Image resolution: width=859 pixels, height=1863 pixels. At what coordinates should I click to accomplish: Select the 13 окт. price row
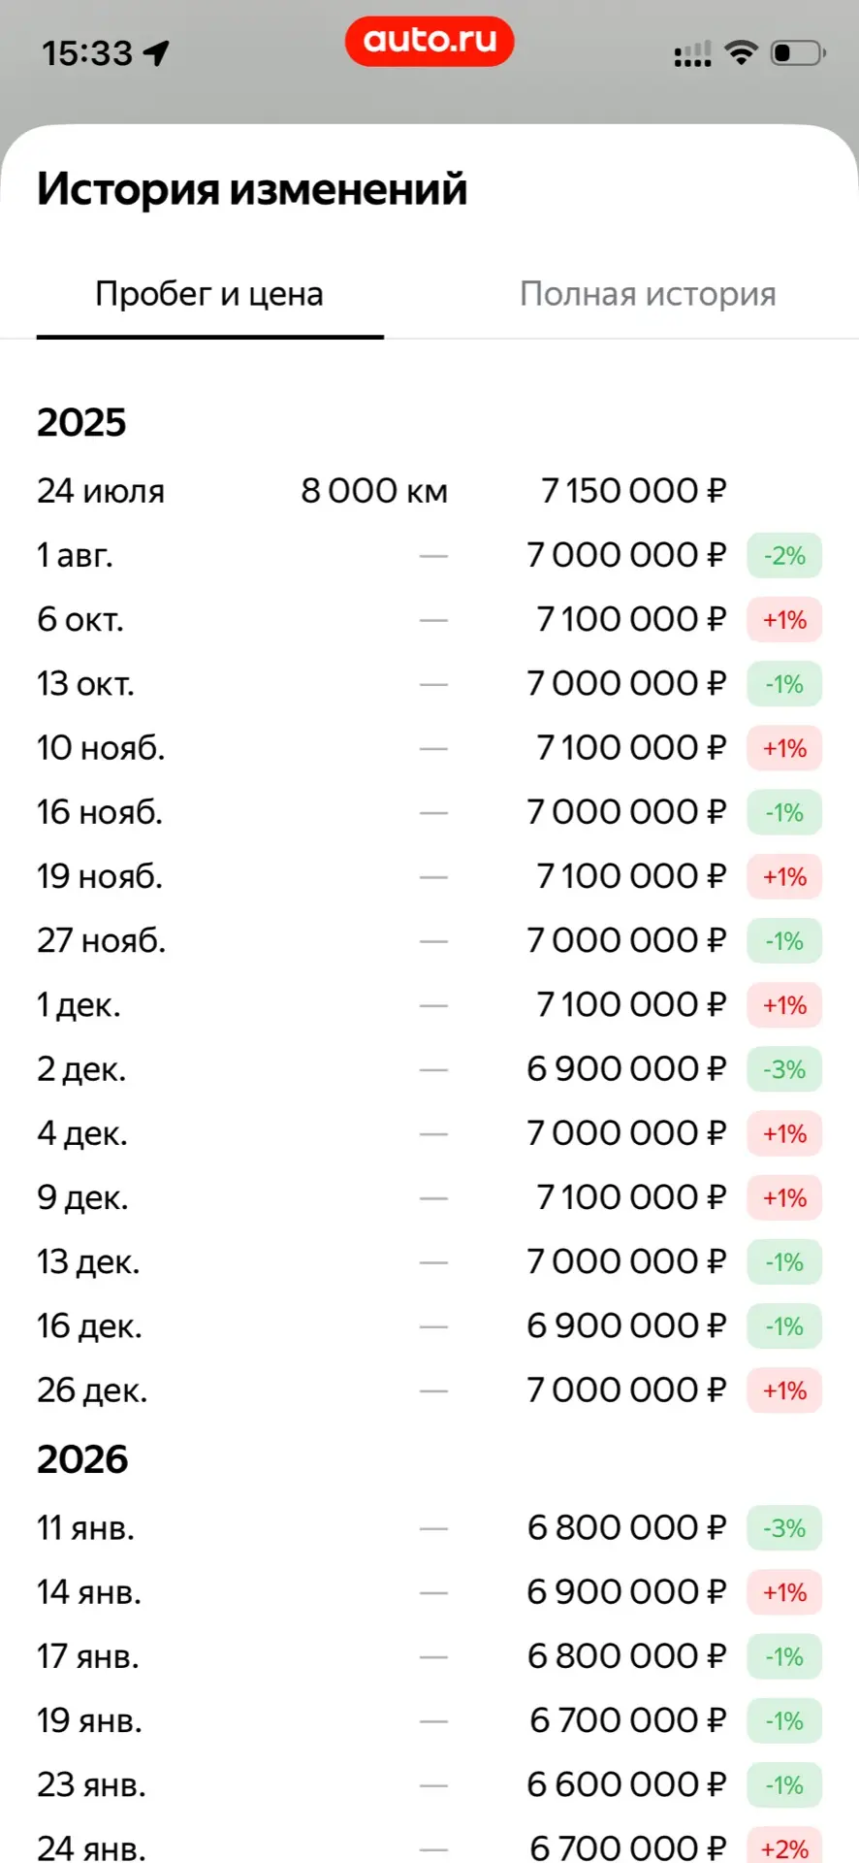(429, 684)
